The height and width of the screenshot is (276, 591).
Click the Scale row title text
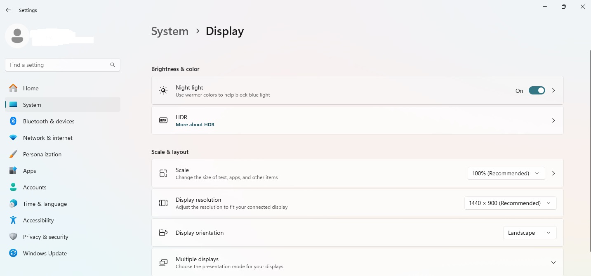click(182, 170)
